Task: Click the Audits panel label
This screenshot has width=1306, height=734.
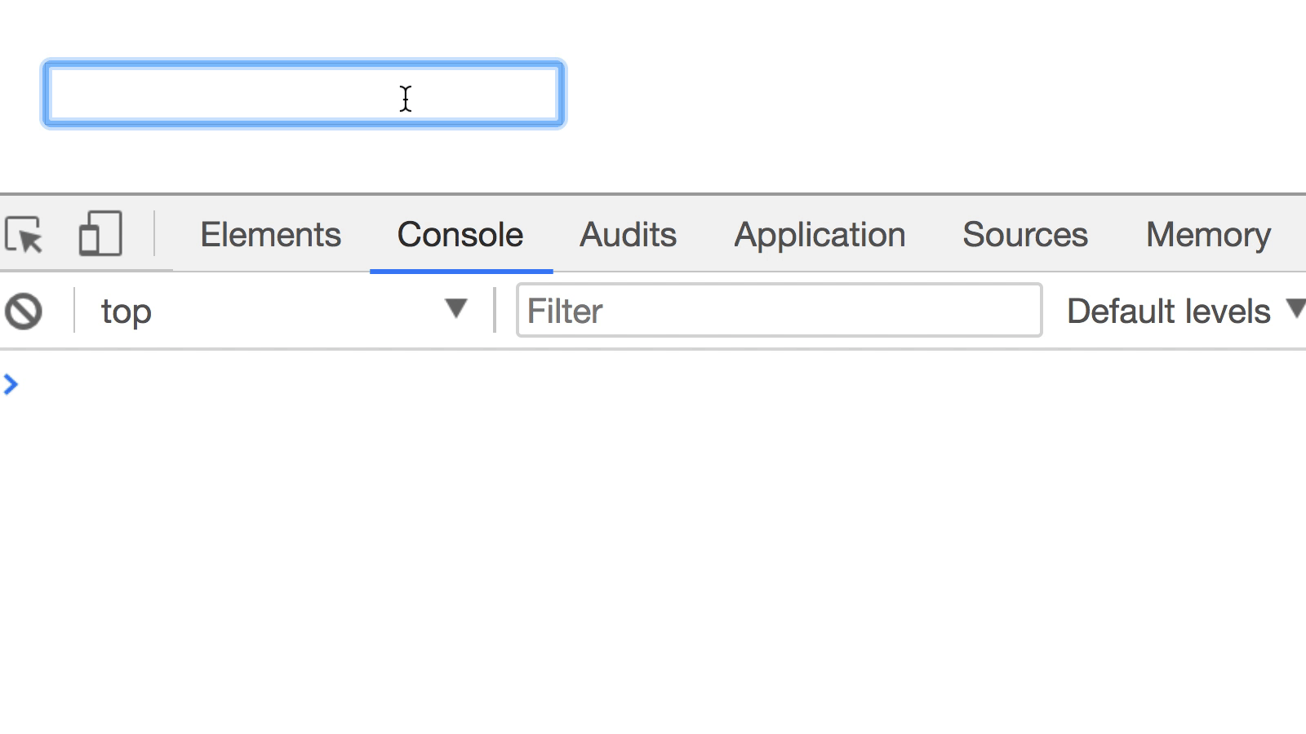Action: click(627, 235)
